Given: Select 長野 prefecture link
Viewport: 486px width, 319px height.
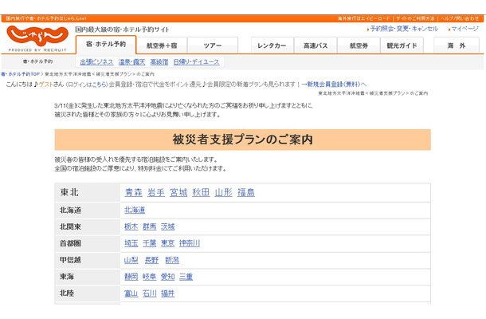Looking at the screenshot, I should pyautogui.click(x=151, y=260).
